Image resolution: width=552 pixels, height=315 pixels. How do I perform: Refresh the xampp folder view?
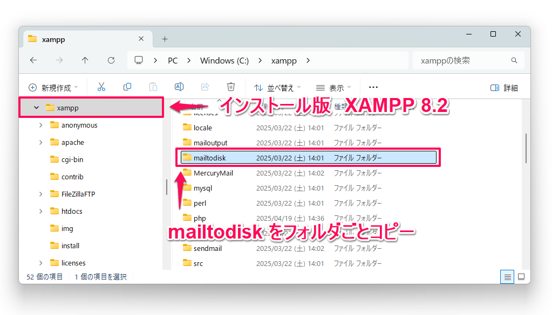click(111, 60)
